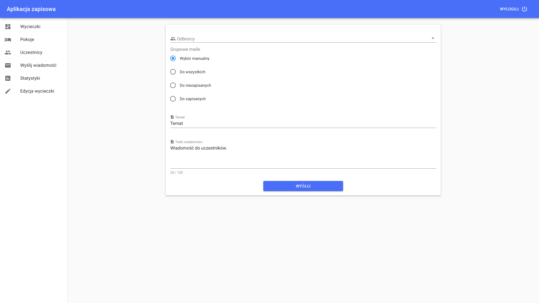Click the envelope icon for Wyślij wiadomość
Screen dimensions: 539x303
[x=8, y=65]
